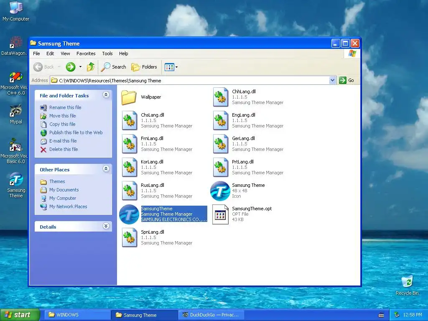
Task: Go to My Network Places link
Action: (x=68, y=206)
